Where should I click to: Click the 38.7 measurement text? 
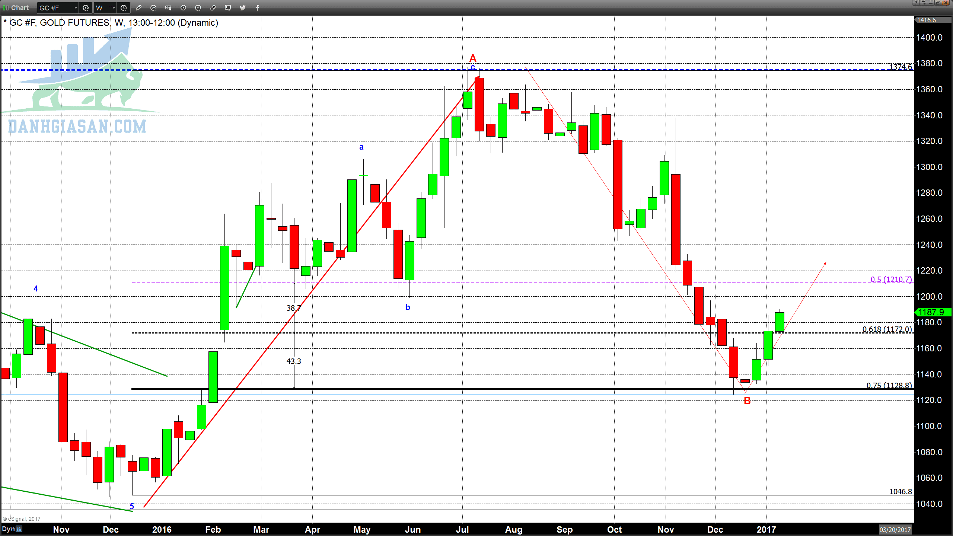click(x=294, y=308)
